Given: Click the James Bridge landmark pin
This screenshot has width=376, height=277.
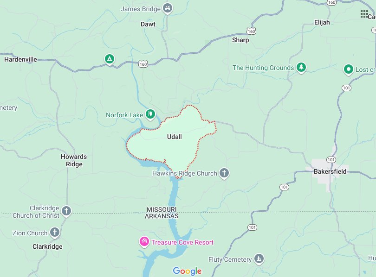Looking at the screenshot, I should 168,9.
